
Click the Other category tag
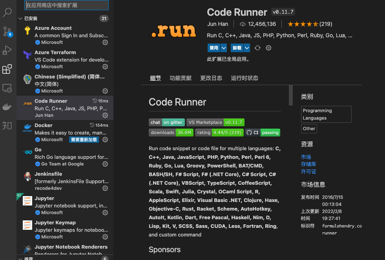tap(309, 129)
